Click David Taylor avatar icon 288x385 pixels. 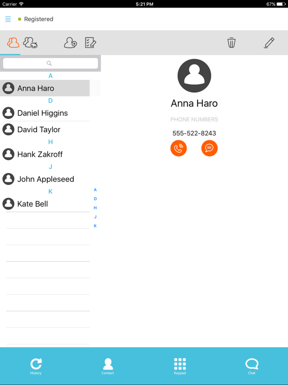(8, 129)
